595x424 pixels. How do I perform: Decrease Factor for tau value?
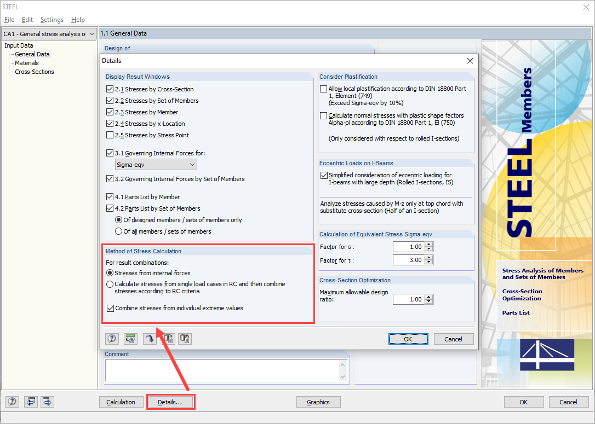point(429,263)
